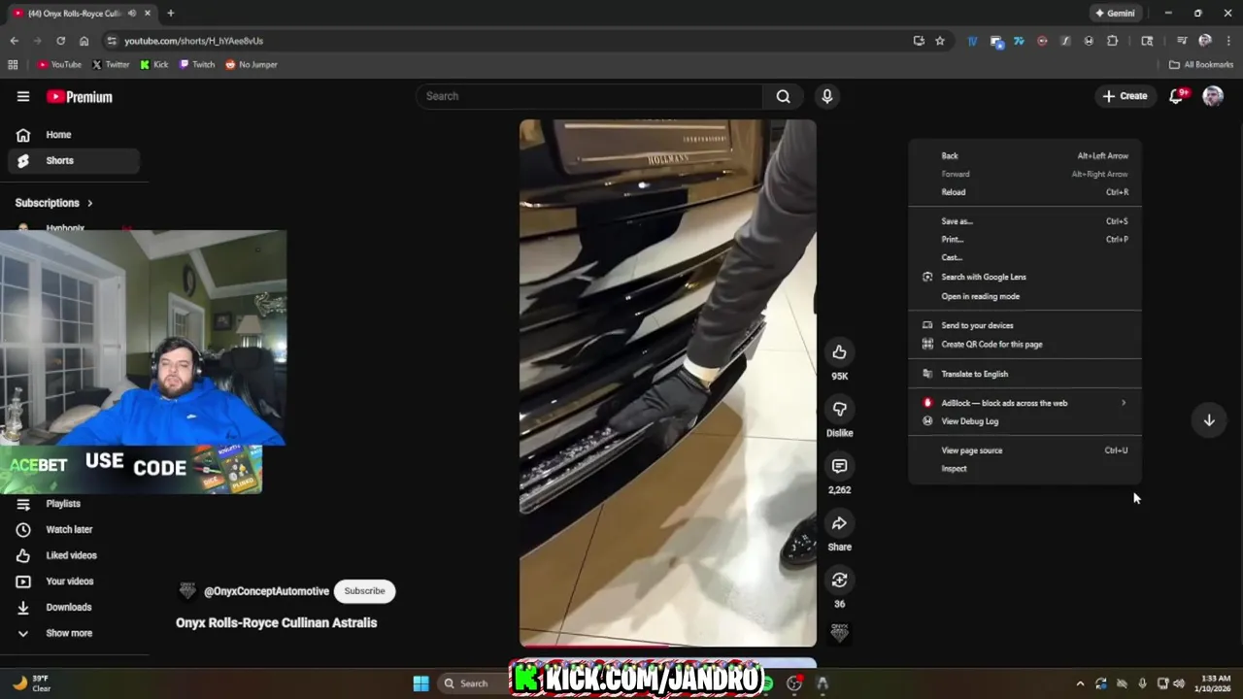The height and width of the screenshot is (699, 1243).
Task: Expand the AdBlock submenu
Action: (1025, 403)
